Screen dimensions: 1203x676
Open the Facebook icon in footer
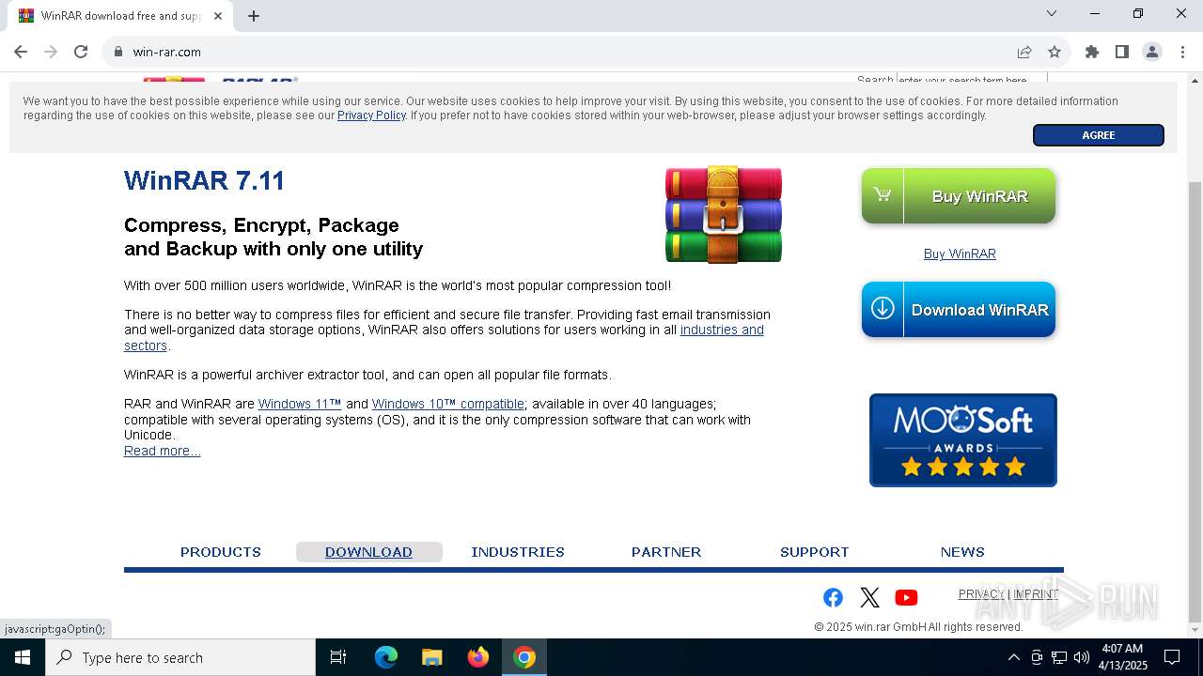point(833,598)
